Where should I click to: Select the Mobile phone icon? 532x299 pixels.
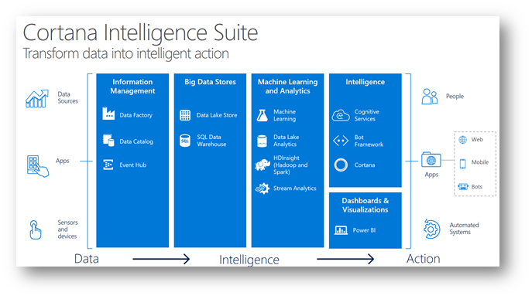coord(462,164)
